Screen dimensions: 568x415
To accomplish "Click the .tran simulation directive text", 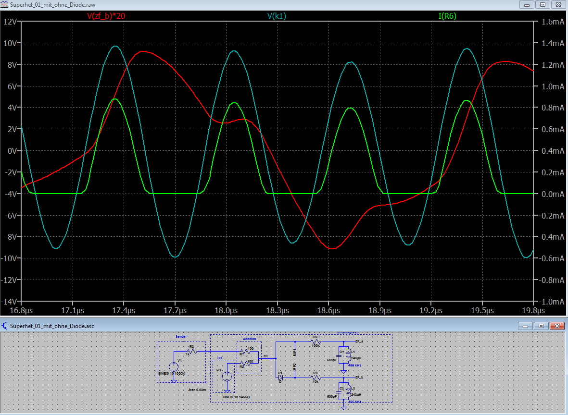I will [197, 390].
